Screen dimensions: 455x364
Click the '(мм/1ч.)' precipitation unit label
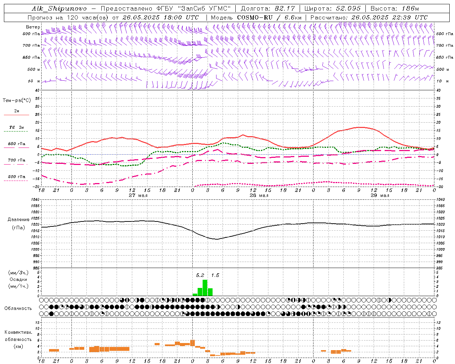point(18,286)
